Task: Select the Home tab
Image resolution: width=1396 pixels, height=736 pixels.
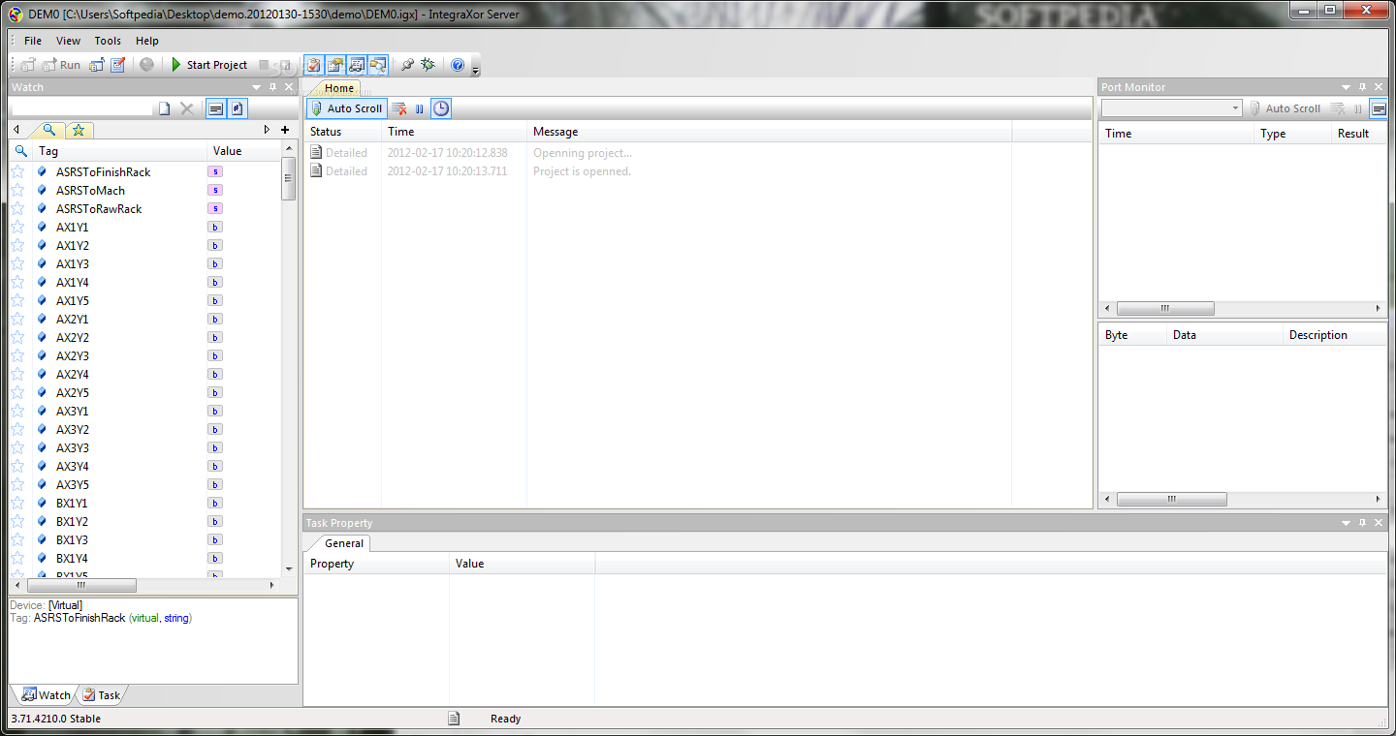Action: pos(338,88)
